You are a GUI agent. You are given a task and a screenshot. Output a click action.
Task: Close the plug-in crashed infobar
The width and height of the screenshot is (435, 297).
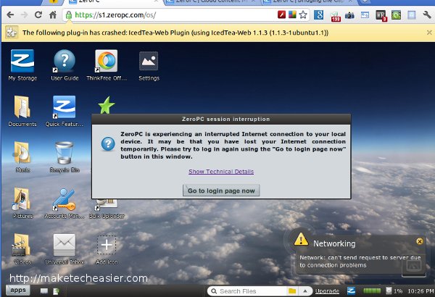429,33
